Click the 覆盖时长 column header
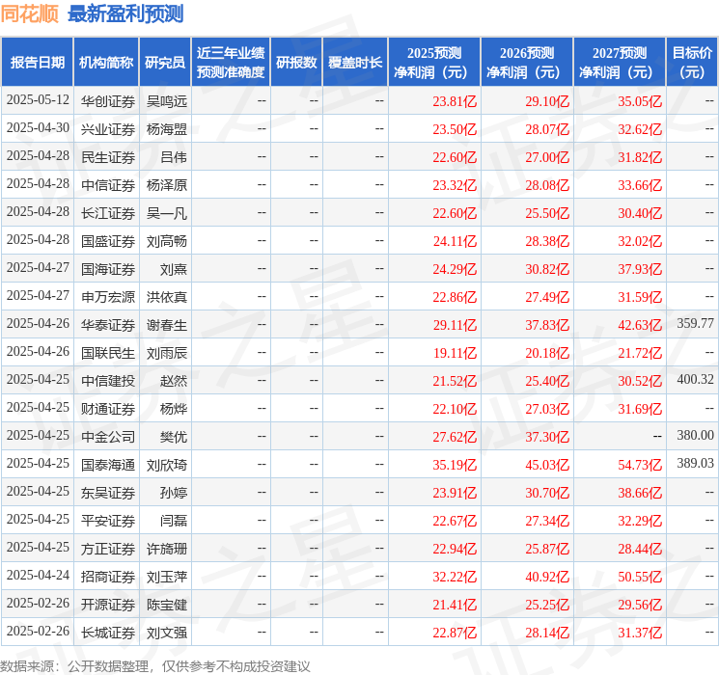Viewport: 719px width, 675px height. tap(355, 63)
